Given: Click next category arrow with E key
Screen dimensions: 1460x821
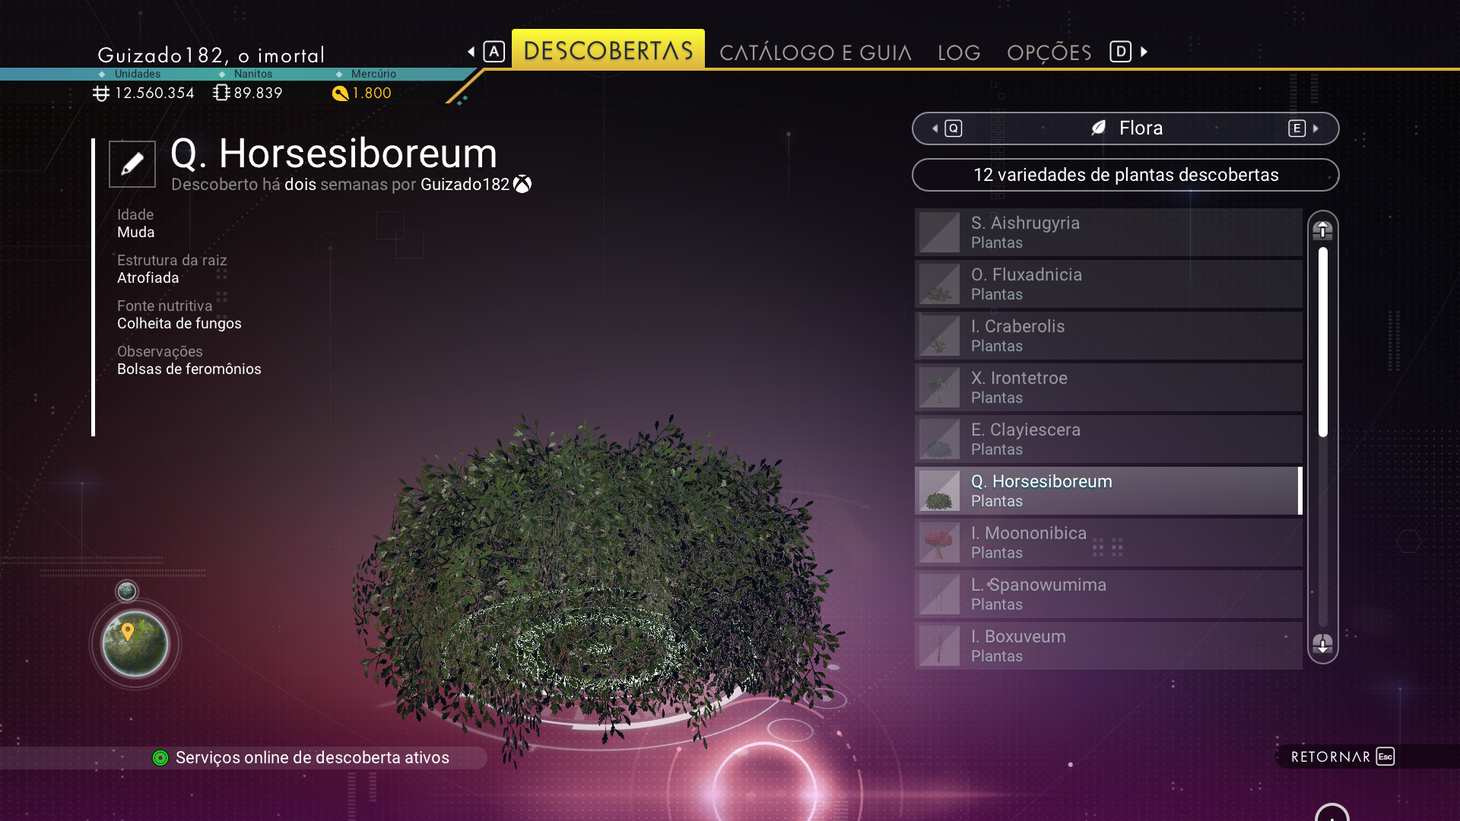Looking at the screenshot, I should point(1304,128).
